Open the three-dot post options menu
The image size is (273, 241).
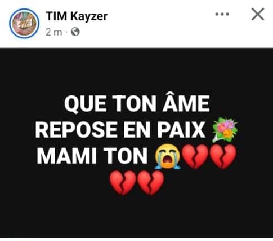click(222, 14)
